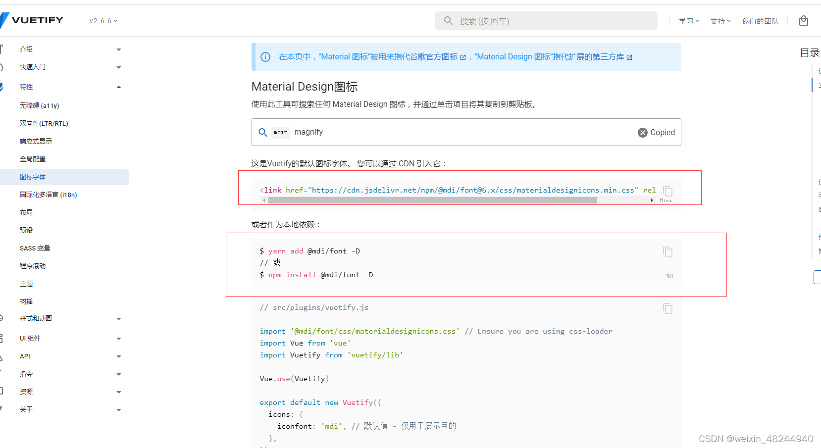Click the mdi- prefix chip in search

280,132
